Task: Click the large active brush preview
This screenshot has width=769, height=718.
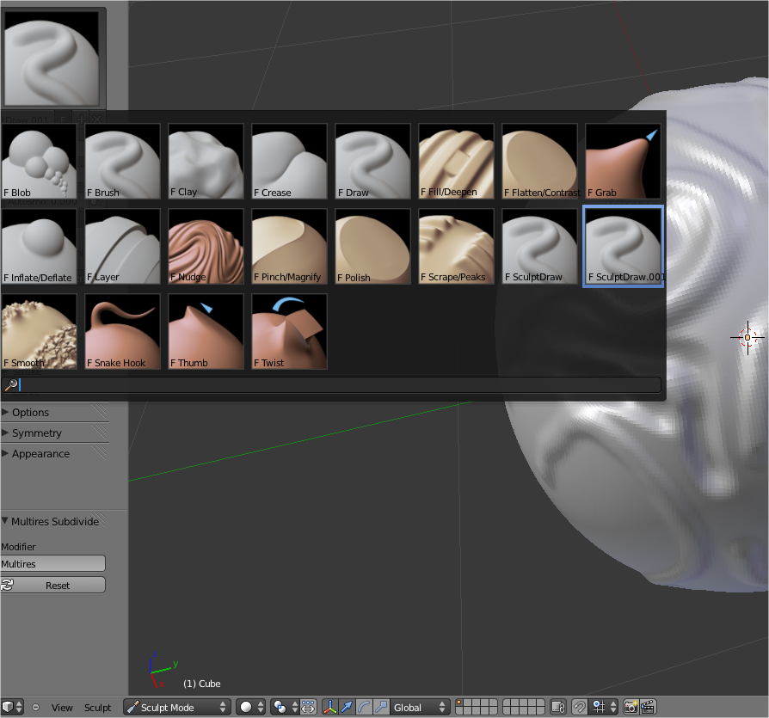Action: click(52, 58)
